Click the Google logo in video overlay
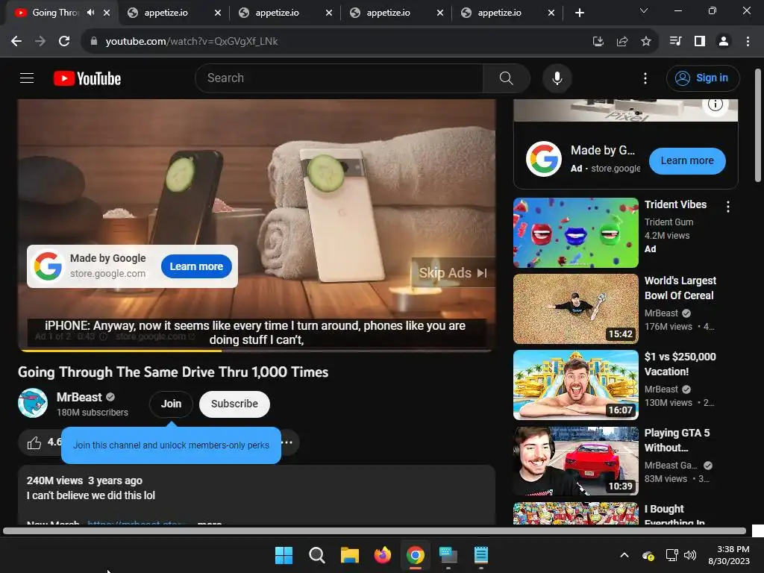 [48, 266]
